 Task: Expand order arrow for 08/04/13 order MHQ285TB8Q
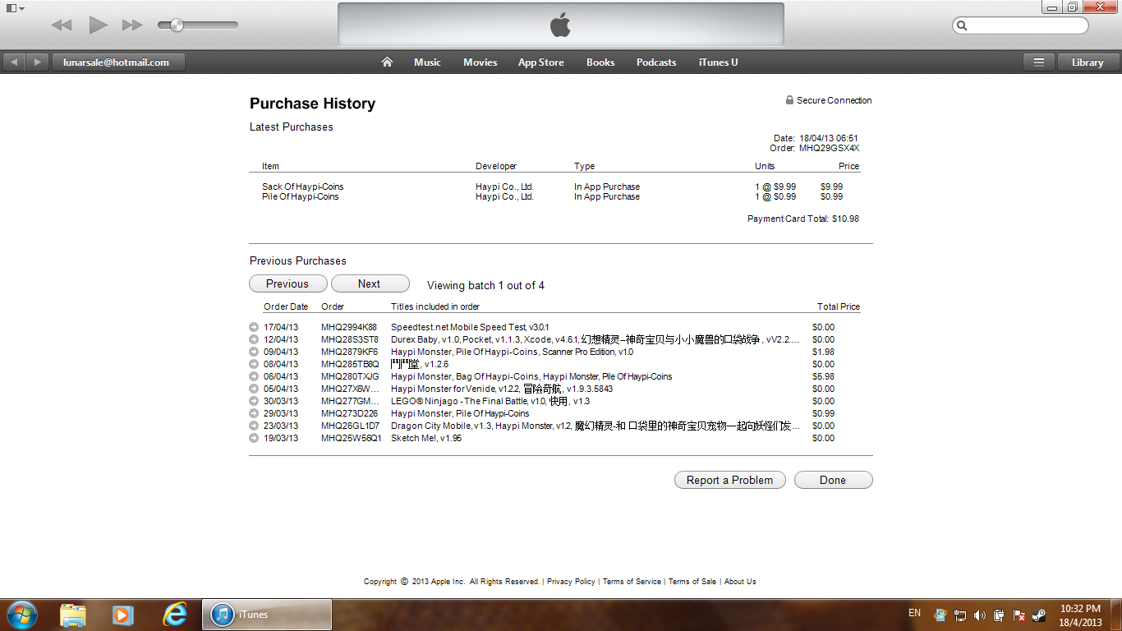pos(254,364)
